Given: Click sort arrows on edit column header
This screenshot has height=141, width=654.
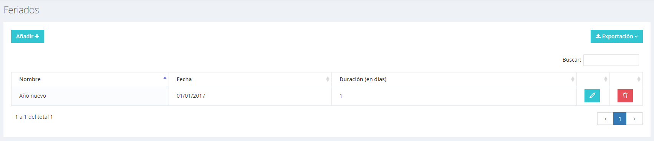Looking at the screenshot, I should [606, 79].
